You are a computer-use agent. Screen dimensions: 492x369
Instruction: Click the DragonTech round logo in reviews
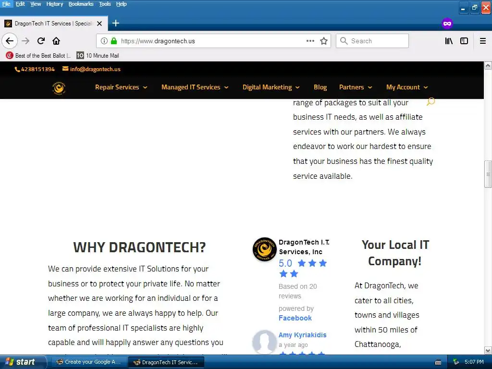pyautogui.click(x=265, y=249)
